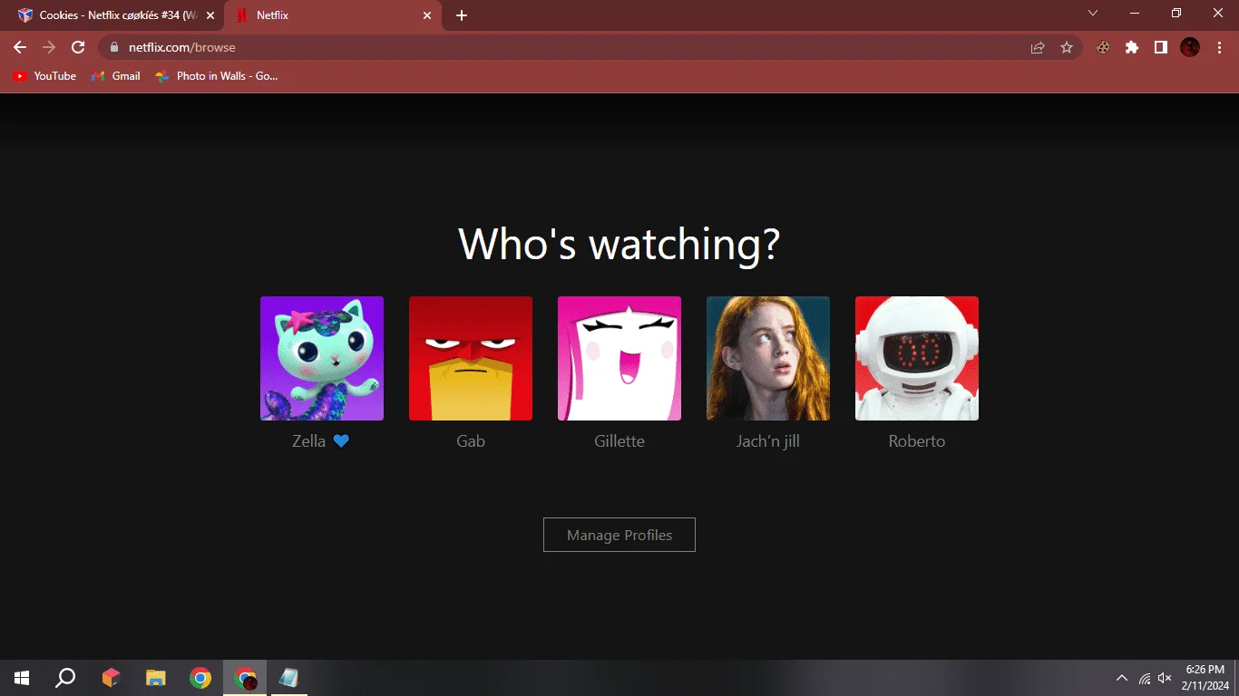
Task: Pick the Gillette pink laughing avatar
Action: click(x=619, y=358)
